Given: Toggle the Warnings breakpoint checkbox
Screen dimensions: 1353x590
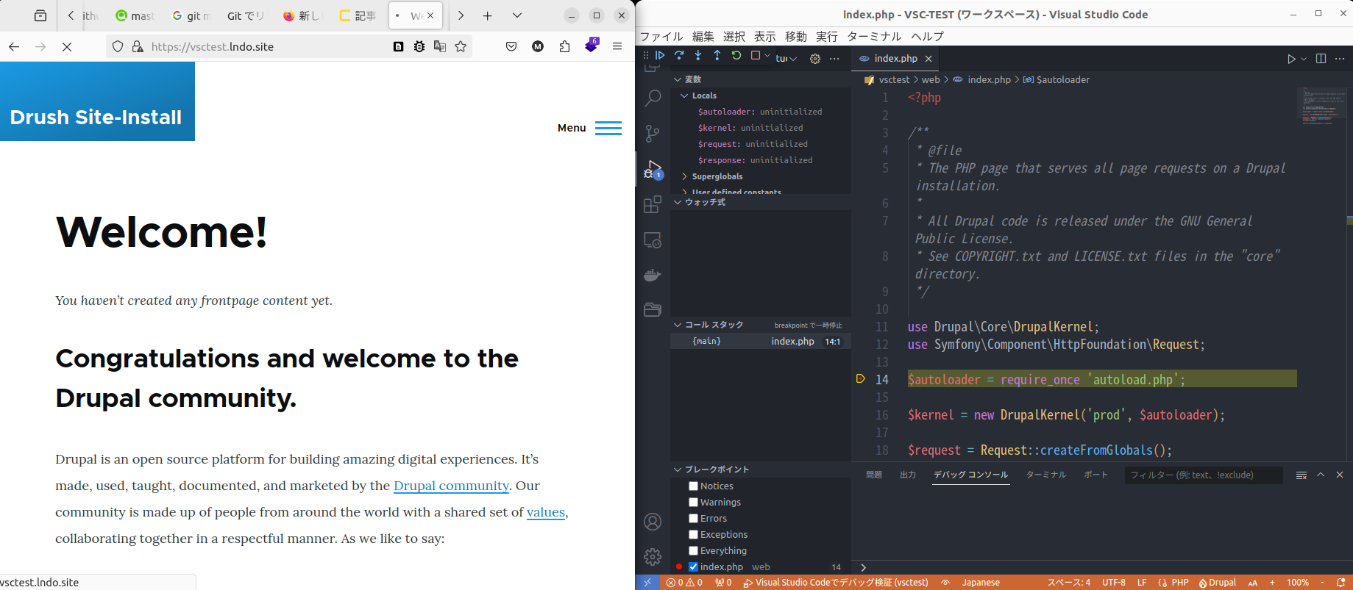Looking at the screenshot, I should (693, 503).
